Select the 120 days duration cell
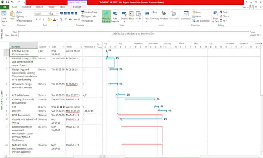 point(44,101)
